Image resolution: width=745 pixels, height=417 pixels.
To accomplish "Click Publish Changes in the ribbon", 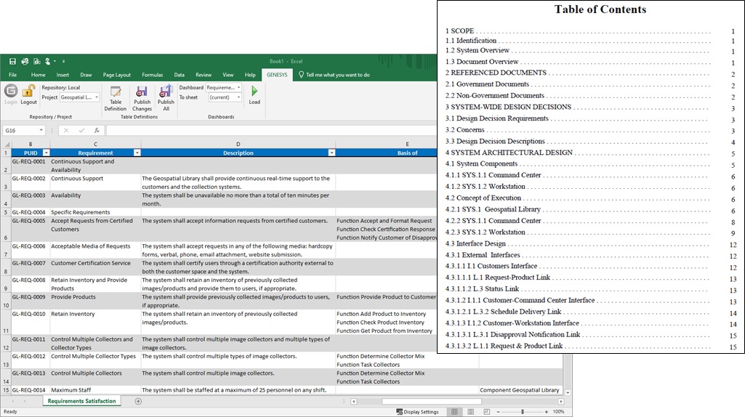I will (x=142, y=97).
